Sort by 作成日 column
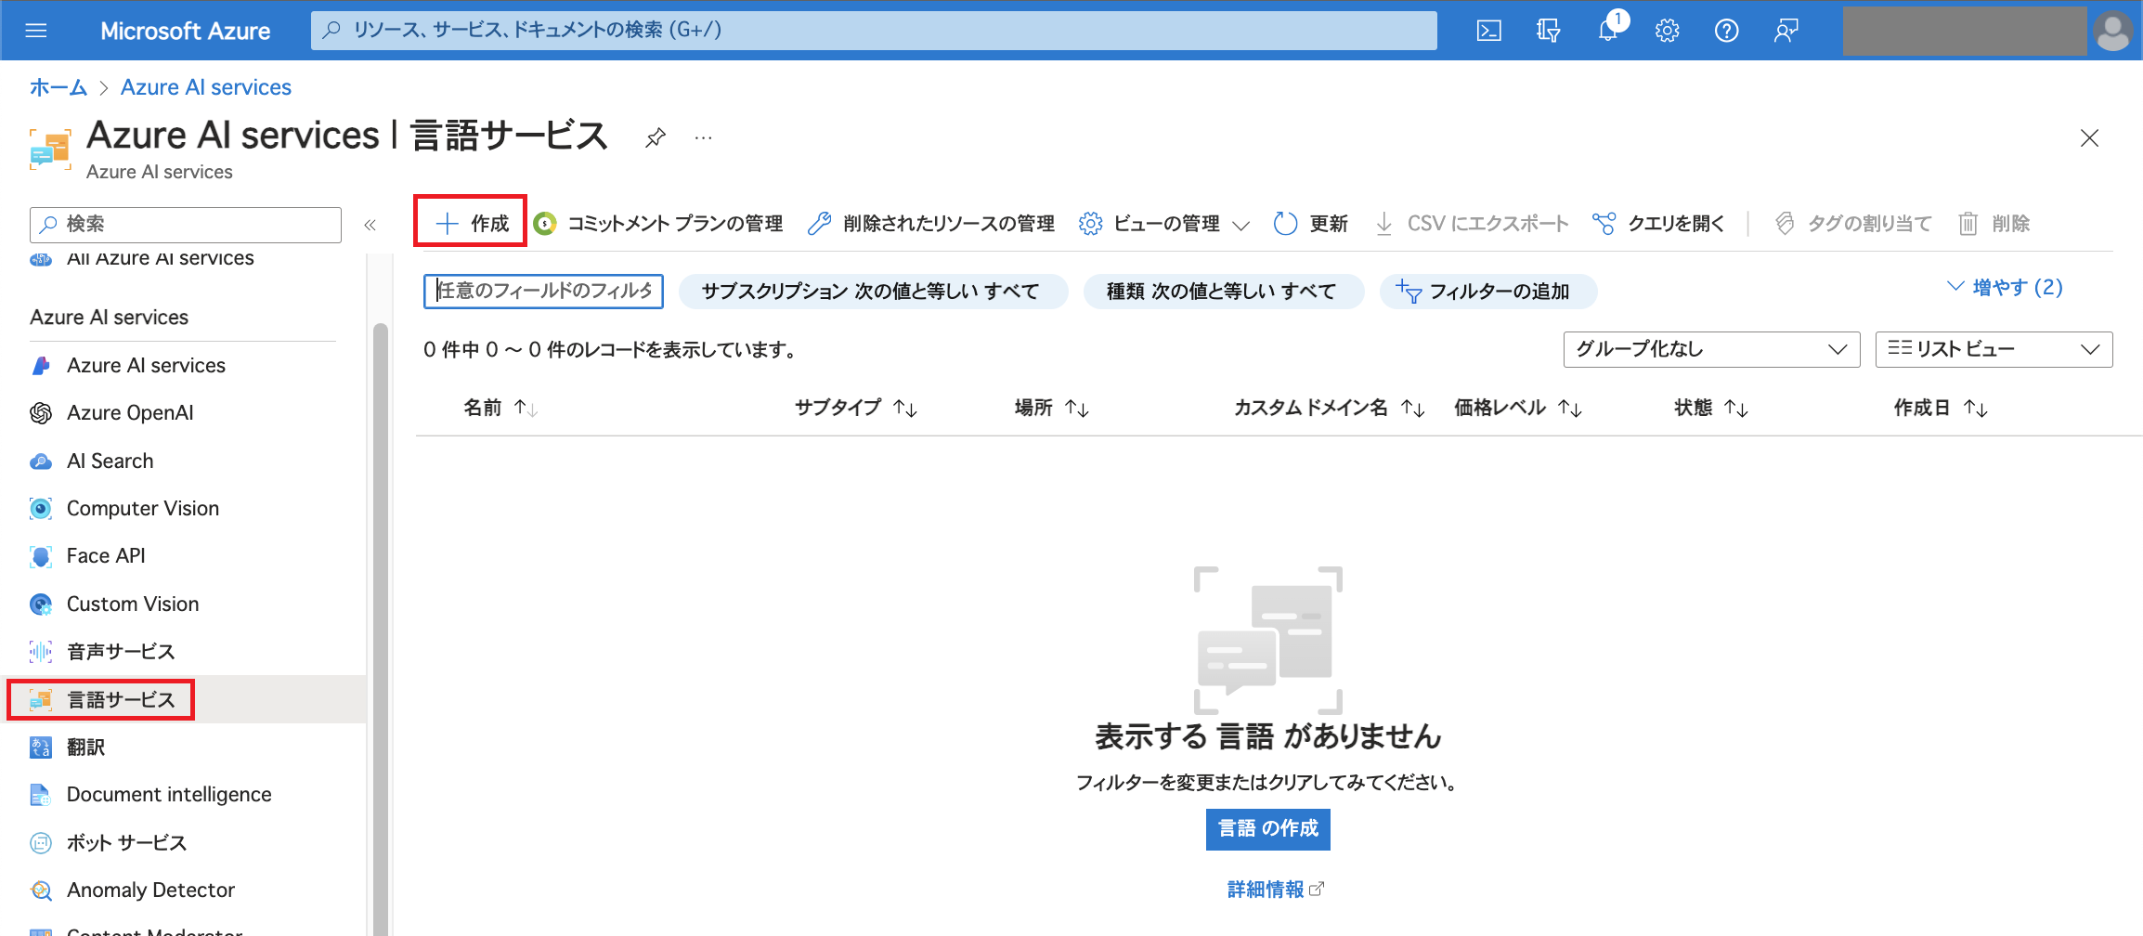Screen dimensions: 2143x936 pos(1941,408)
